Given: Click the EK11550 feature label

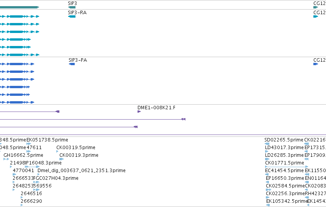Looking at the screenshot, I should point(315,171).
